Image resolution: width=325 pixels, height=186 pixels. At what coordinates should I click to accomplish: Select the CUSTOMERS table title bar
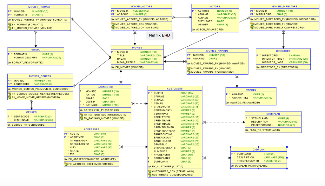click(x=175, y=89)
